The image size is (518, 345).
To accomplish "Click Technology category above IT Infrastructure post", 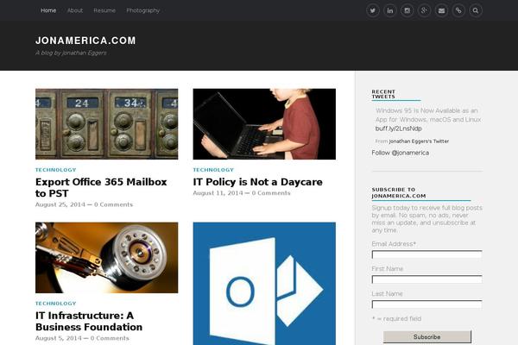I will (56, 304).
